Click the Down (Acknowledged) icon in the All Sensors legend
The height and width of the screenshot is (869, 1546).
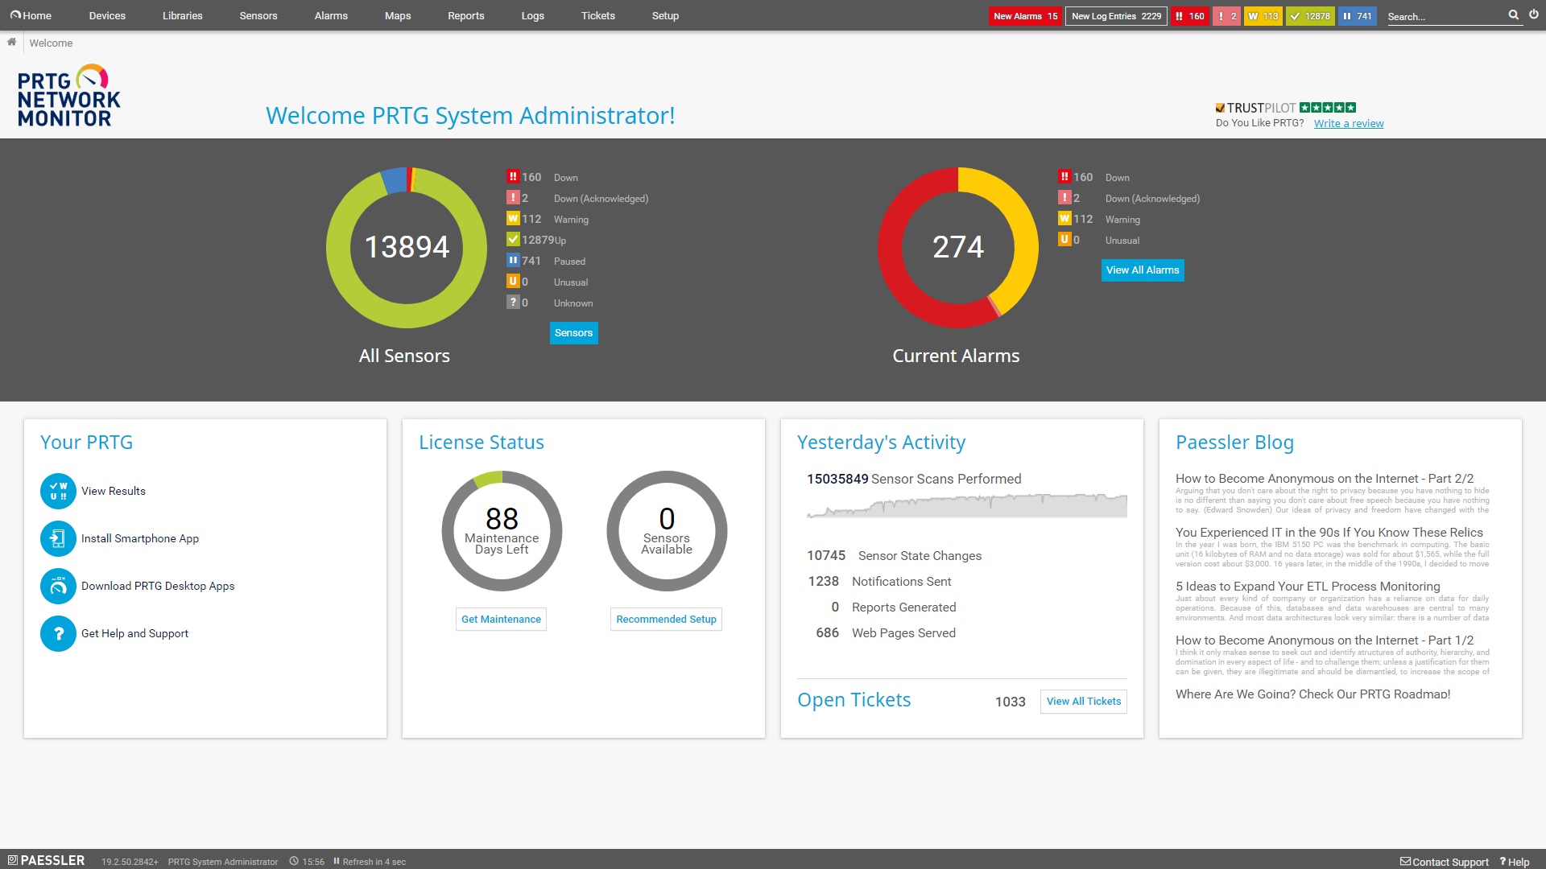[x=513, y=198]
